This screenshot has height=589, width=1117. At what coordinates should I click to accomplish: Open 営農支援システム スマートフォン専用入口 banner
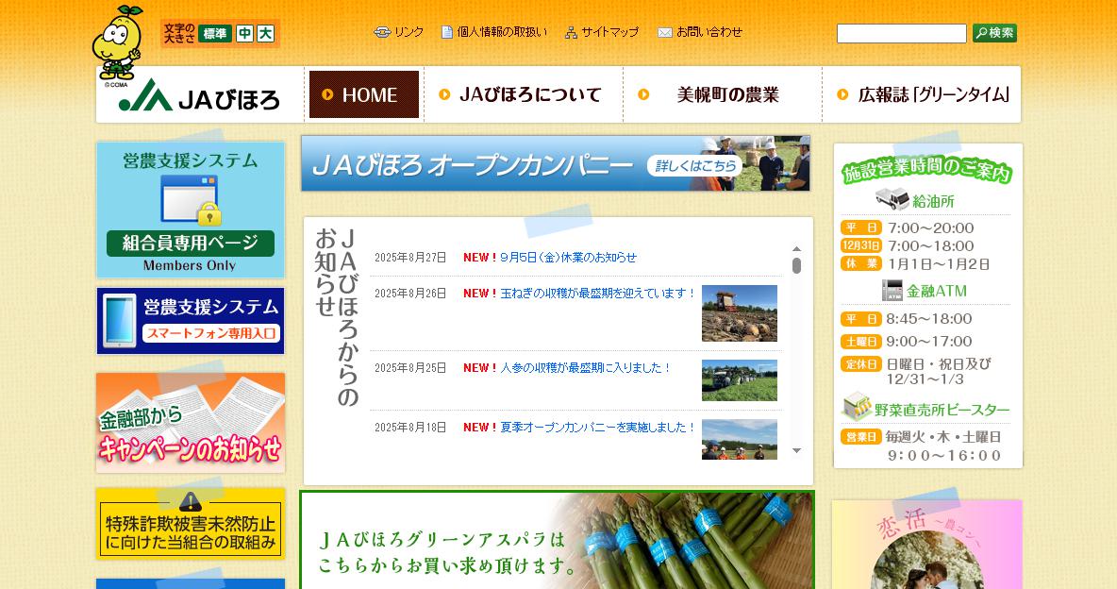(x=191, y=321)
